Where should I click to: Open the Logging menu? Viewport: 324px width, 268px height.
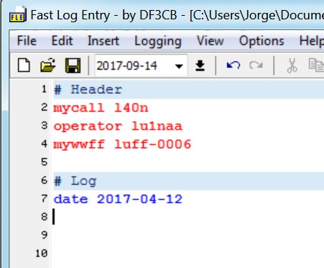(158, 41)
